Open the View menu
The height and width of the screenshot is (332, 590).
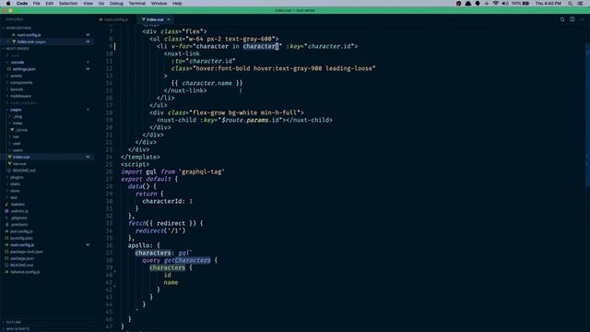click(88, 4)
